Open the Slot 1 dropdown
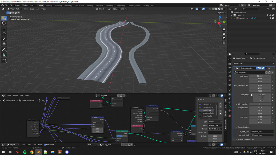This screenshot has width=276, height=155. tap(93, 145)
